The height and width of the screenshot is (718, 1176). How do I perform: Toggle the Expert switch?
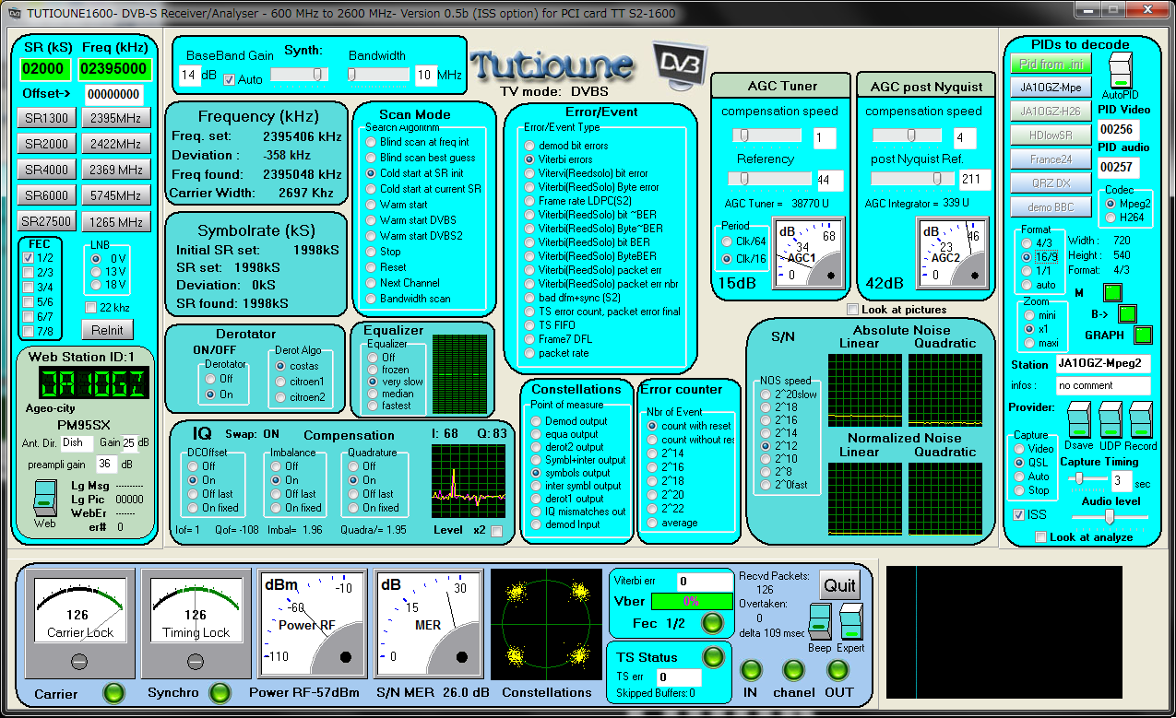(850, 622)
